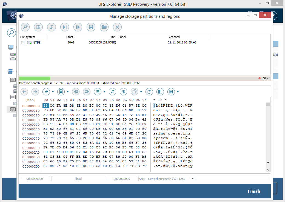The image size is (285, 202).
Task: Click the Start column header
Action: (x=61, y=37)
